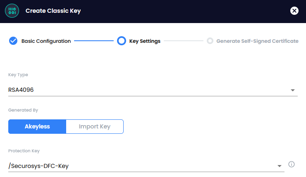
Task: Click the Key Settings step circle
Action: 122,41
